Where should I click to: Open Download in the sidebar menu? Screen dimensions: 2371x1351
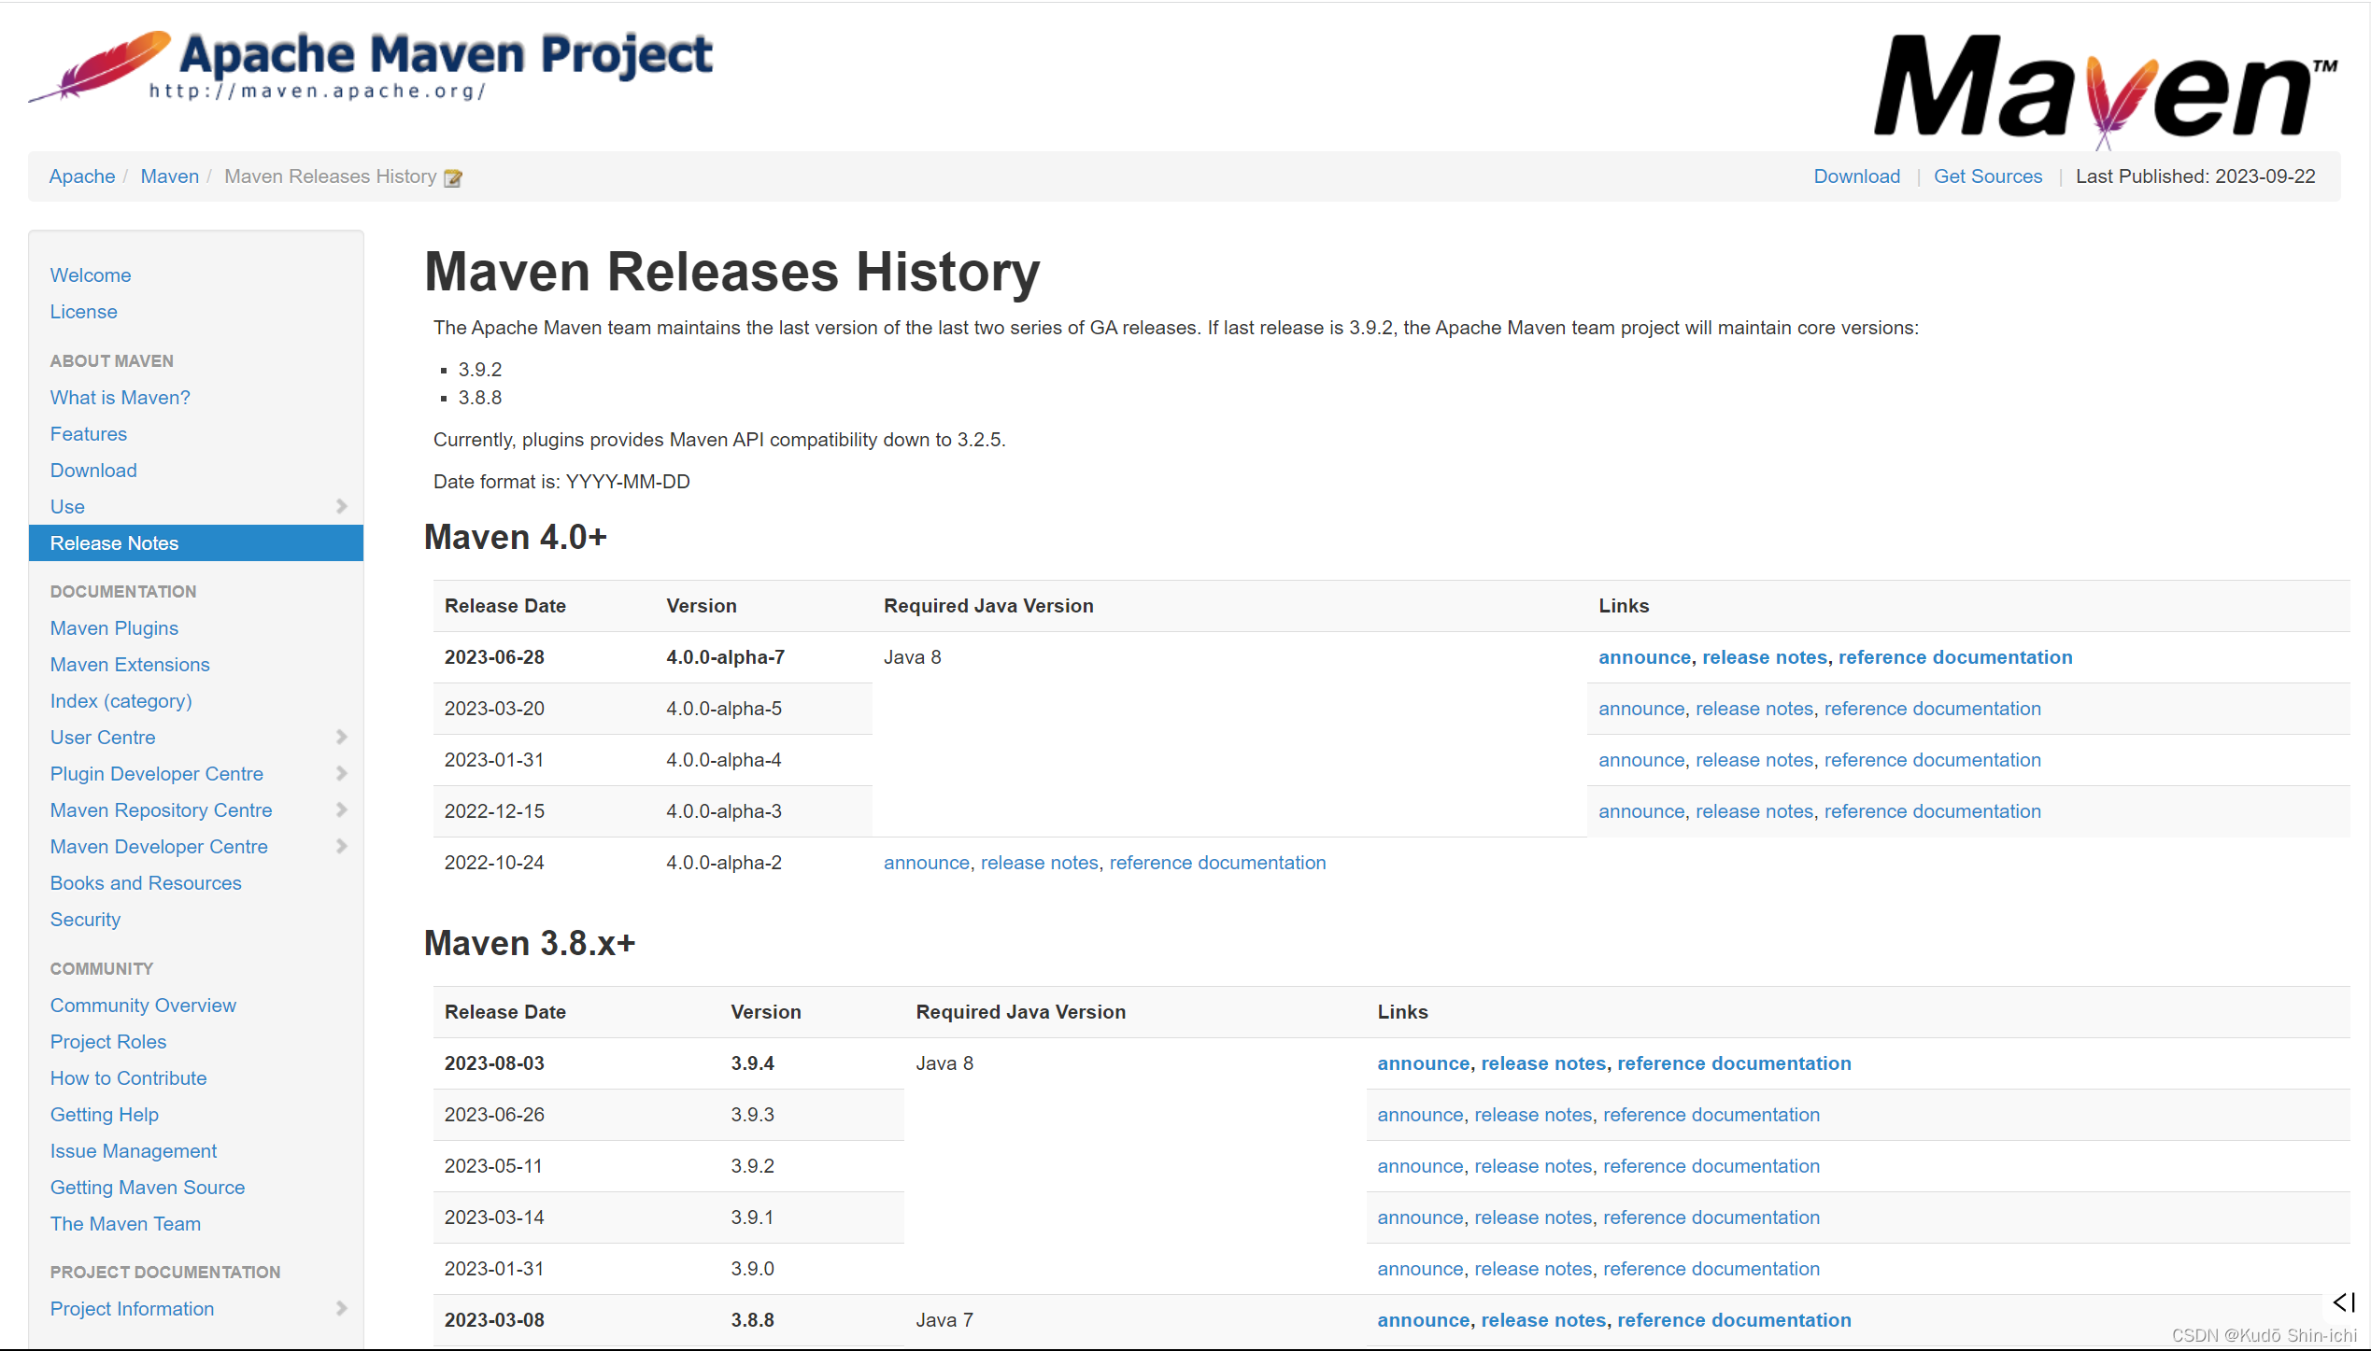click(x=93, y=471)
